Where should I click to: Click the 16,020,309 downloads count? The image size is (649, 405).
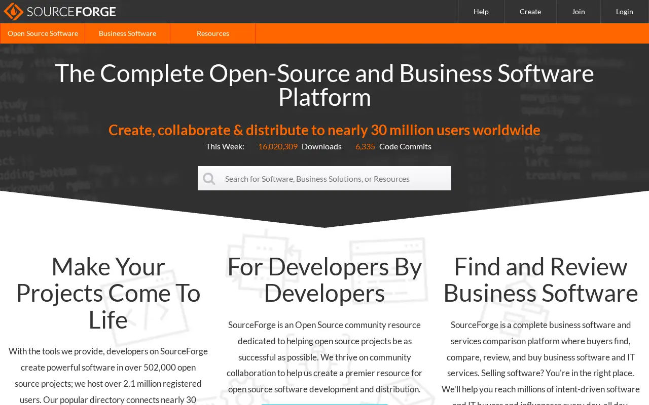click(278, 146)
